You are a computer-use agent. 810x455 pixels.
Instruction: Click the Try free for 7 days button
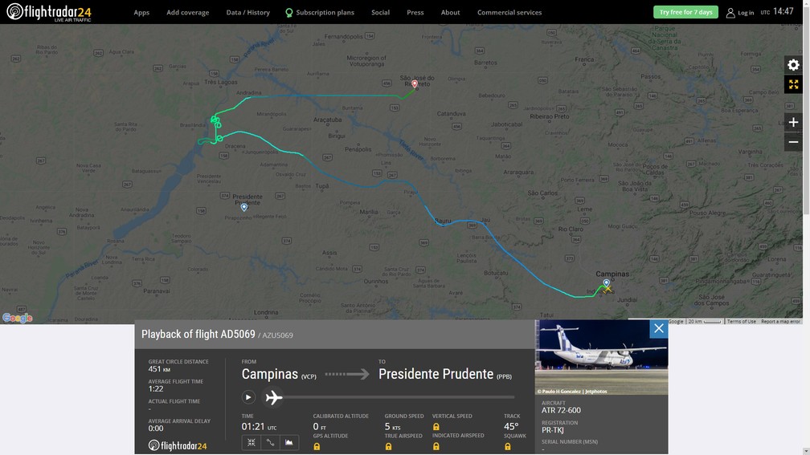(x=685, y=12)
